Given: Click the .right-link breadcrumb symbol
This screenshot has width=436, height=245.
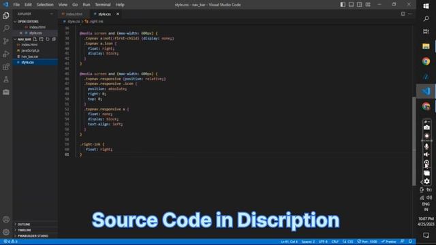Looking at the screenshot, I should [x=96, y=21].
